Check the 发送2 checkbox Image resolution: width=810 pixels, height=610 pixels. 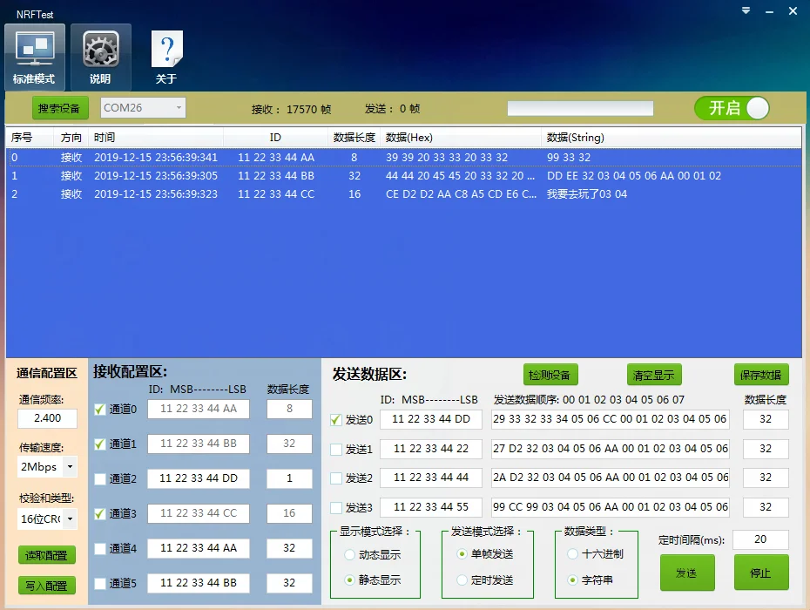[x=336, y=478]
